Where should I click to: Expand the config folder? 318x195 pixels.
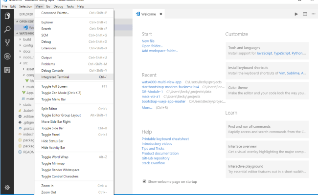(x=20, y=45)
